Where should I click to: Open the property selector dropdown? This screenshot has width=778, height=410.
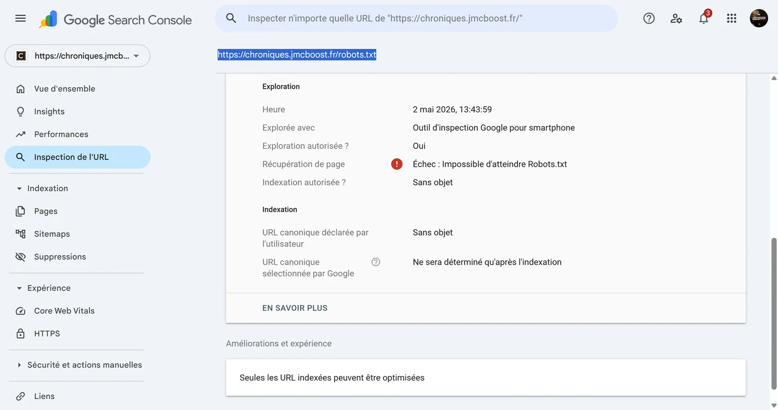(77, 56)
